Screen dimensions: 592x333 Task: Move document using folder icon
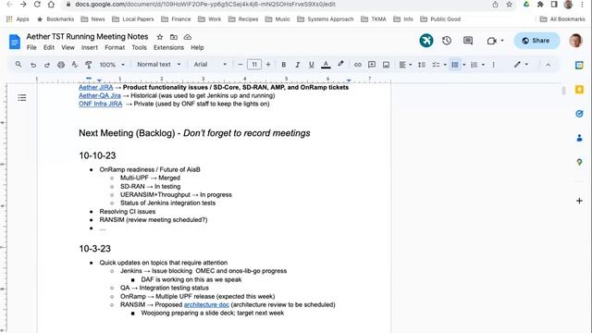[x=174, y=37]
